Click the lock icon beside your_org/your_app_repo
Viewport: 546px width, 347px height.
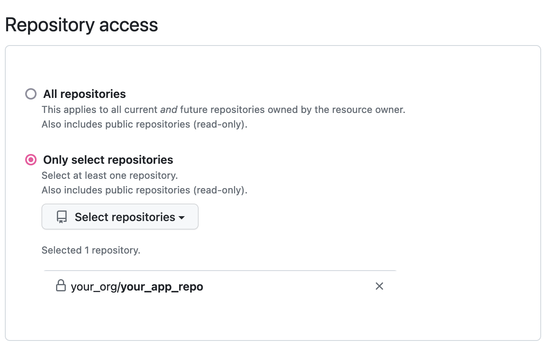(61, 286)
